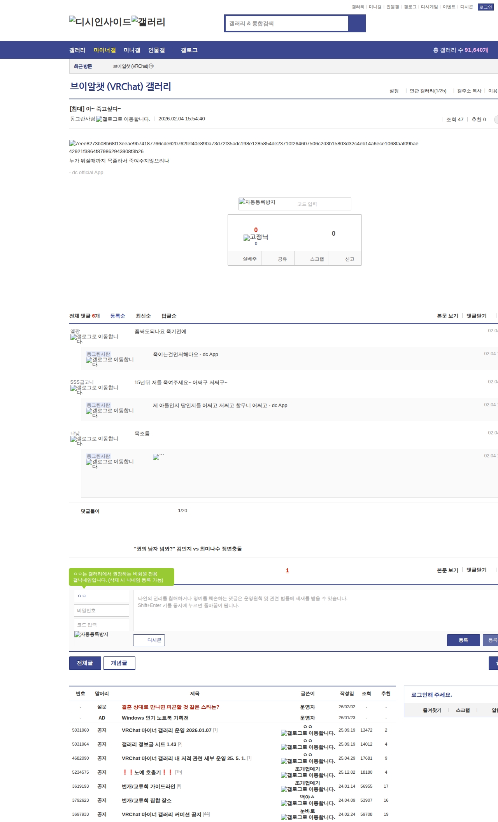
Task: Click the 디시콘 image in 동그란사람's reply
Action: coord(158,457)
